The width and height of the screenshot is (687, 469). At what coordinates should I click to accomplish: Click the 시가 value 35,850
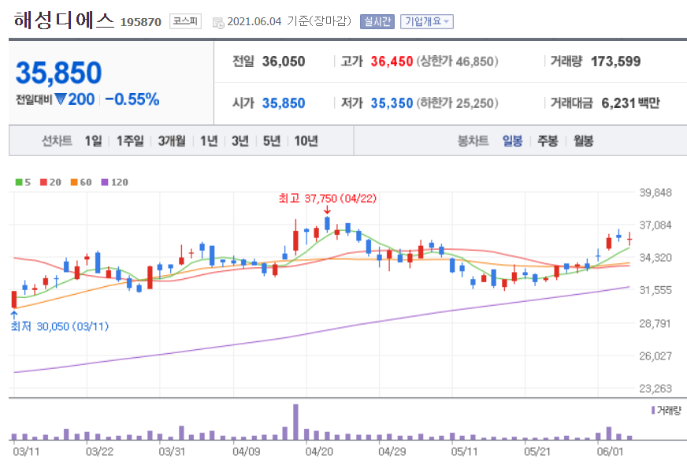284,103
